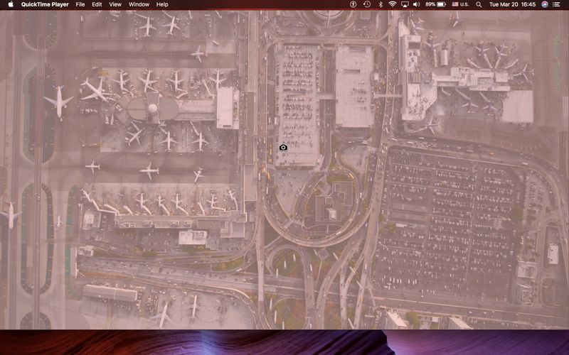This screenshot has width=569, height=355.
Task: Open the battery status showing 89%
Action: click(435, 4)
